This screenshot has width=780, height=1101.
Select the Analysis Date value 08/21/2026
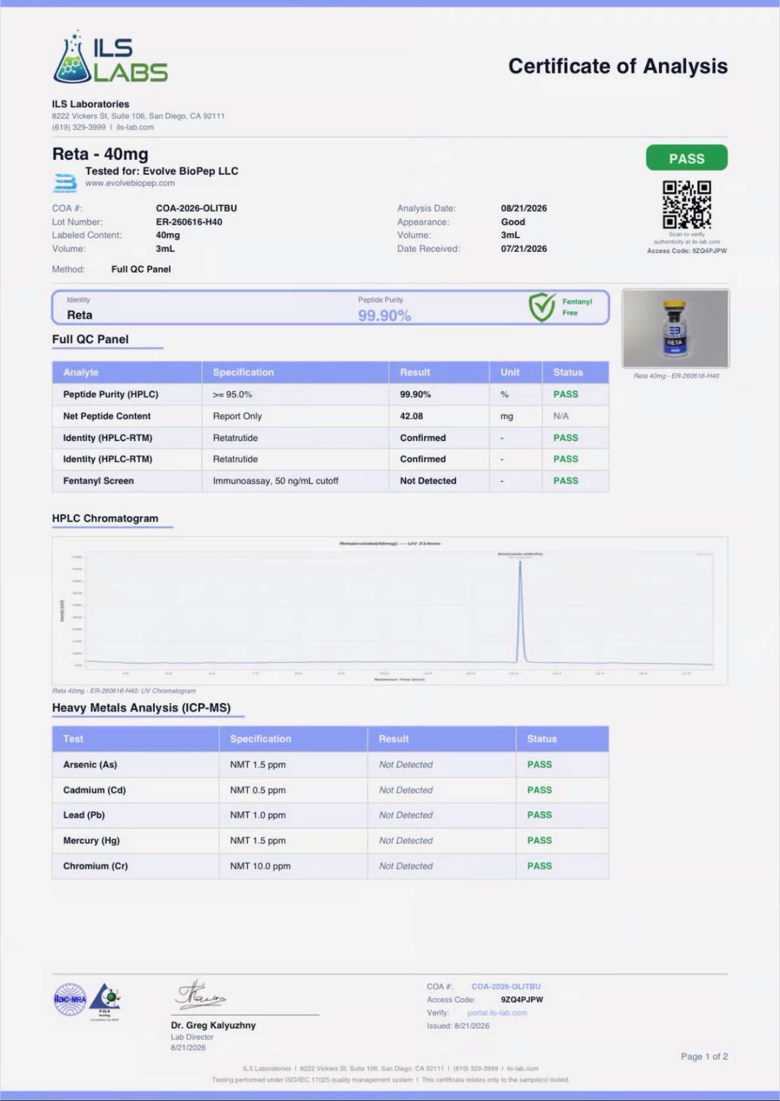(524, 208)
